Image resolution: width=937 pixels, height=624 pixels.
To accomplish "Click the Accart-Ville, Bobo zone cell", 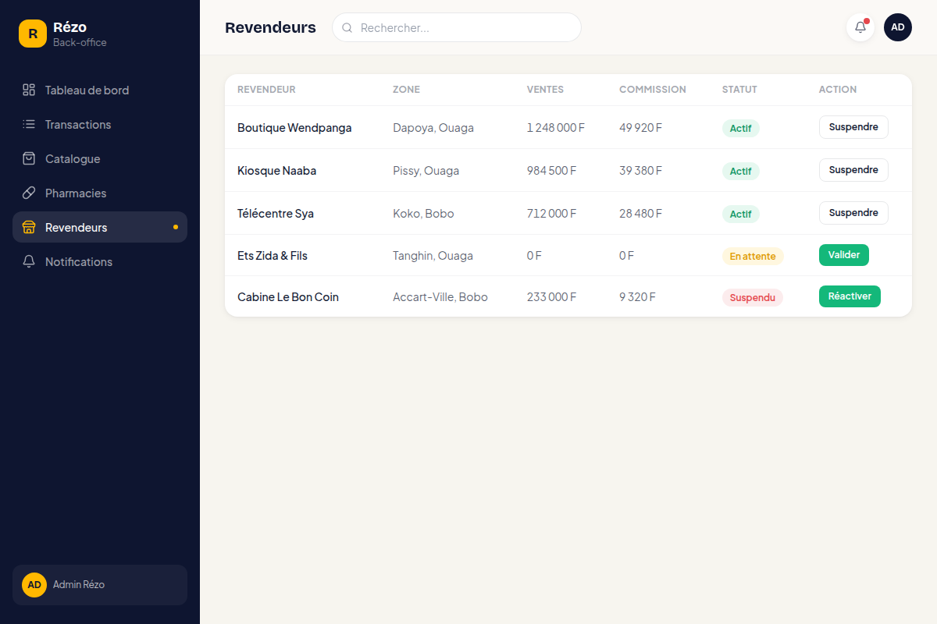I will (x=440, y=297).
